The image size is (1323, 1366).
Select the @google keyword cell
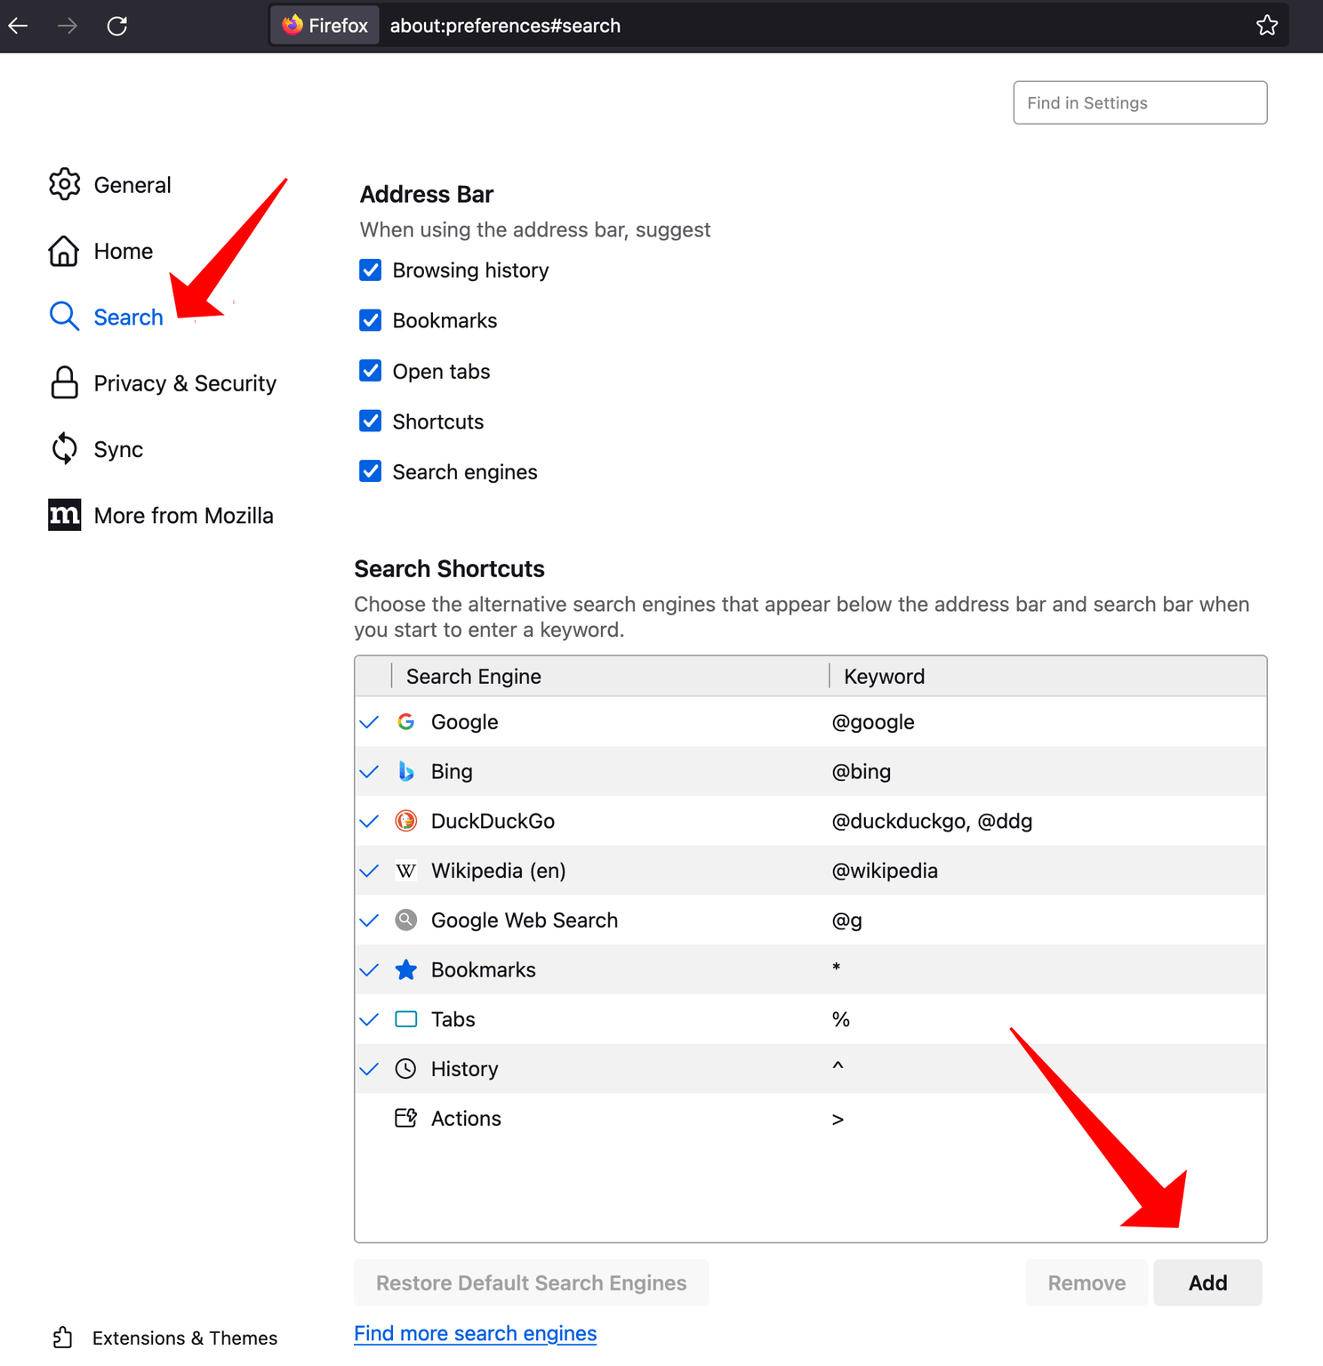click(873, 722)
